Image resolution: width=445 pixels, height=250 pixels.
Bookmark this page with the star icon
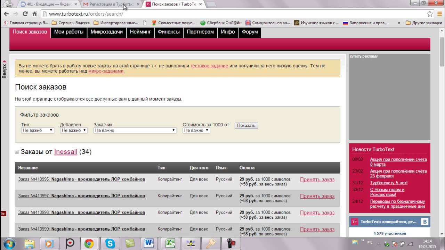coord(430,14)
